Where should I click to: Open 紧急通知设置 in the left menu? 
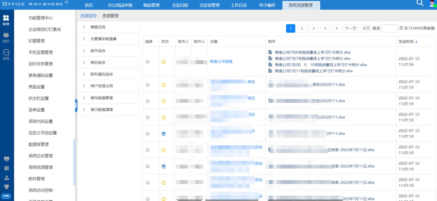40,76
